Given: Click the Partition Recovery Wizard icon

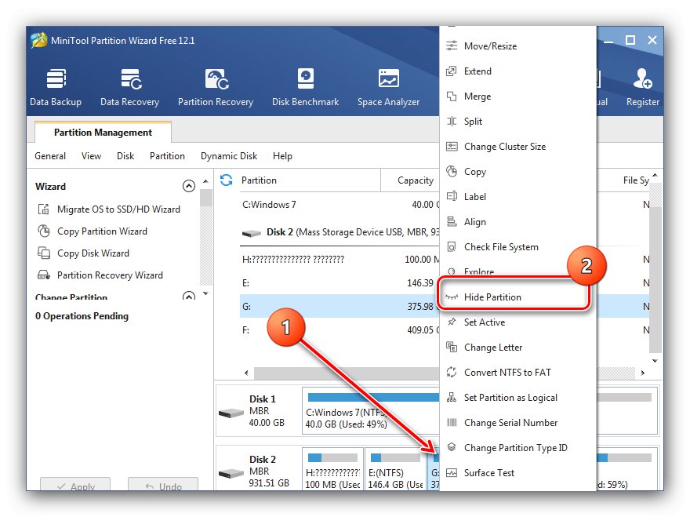Looking at the screenshot, I should pos(44,275).
